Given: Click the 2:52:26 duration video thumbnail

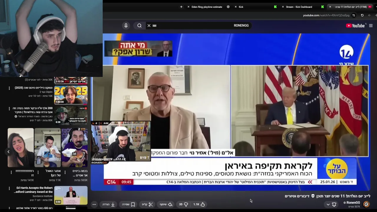Looking at the screenshot, I should [x=71, y=80].
